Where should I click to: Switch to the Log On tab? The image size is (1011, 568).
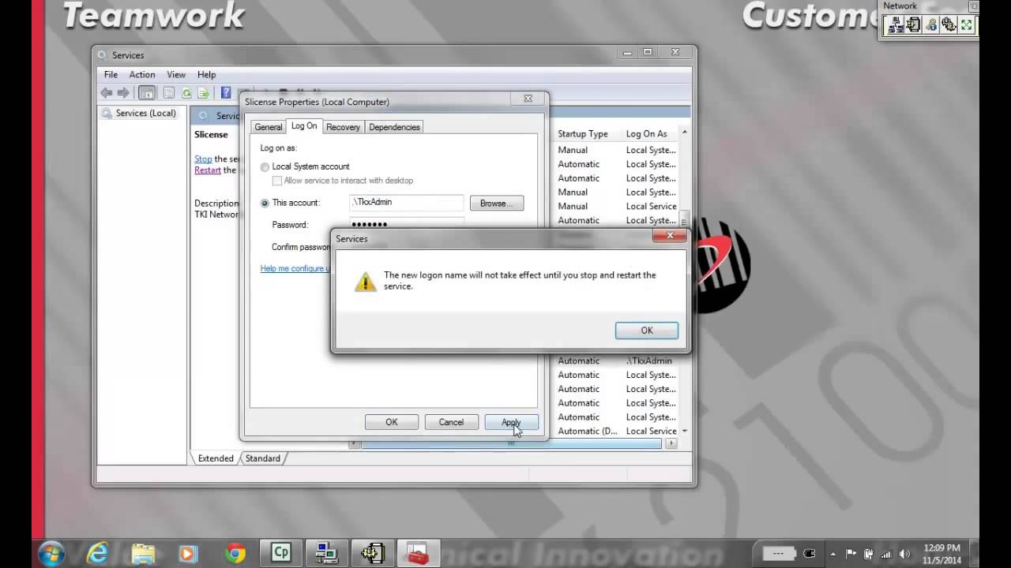tap(303, 126)
